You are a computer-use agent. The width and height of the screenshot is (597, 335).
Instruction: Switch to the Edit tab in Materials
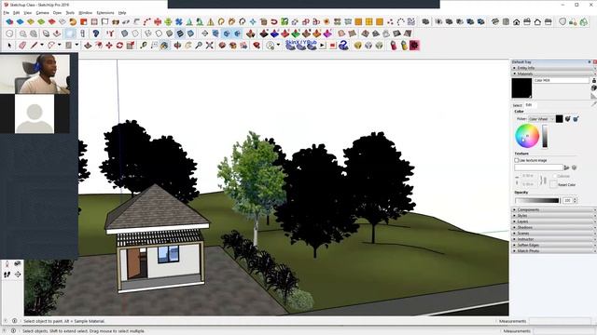click(529, 105)
